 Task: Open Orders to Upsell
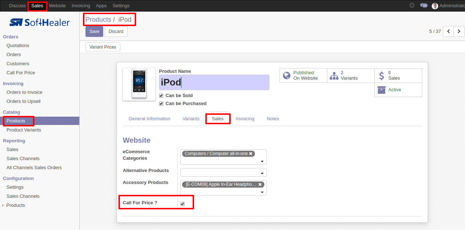(24, 101)
